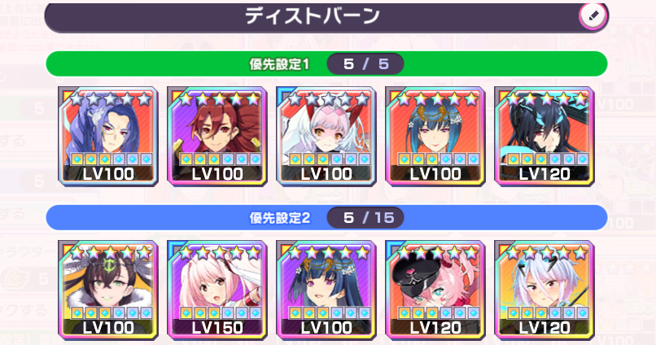656x345 pixels.
Task: Open the 優先設定1 green header bar
Action: [326, 64]
